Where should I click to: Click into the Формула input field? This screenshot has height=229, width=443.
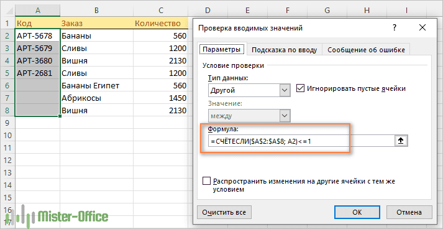point(301,141)
